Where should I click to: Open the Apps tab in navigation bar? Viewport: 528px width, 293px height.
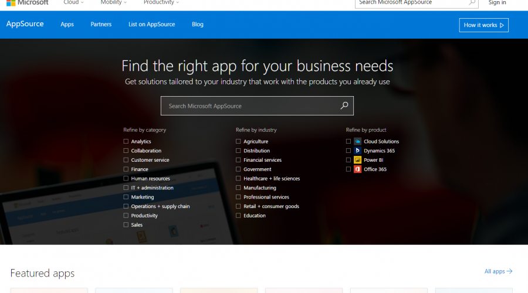point(67,25)
